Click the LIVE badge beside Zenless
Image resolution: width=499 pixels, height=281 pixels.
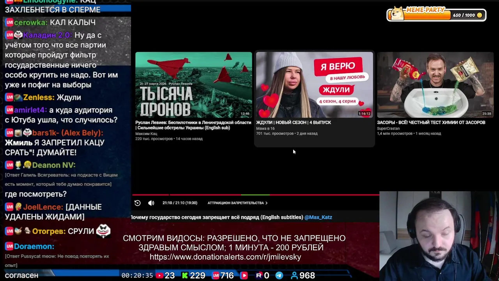(9, 98)
